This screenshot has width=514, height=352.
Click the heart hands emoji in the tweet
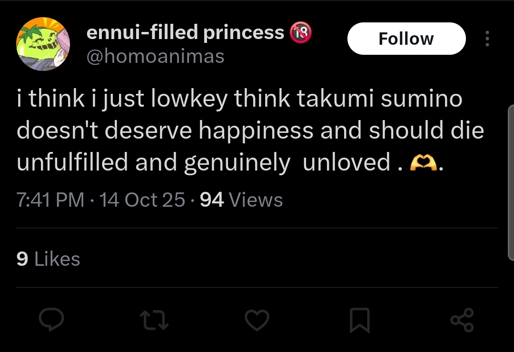click(424, 162)
